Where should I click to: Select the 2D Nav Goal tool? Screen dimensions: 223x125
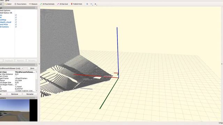tap(63, 4)
